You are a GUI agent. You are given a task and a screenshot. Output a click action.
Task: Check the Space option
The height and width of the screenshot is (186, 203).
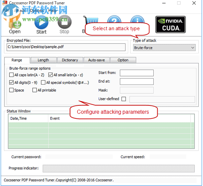coord(11,90)
